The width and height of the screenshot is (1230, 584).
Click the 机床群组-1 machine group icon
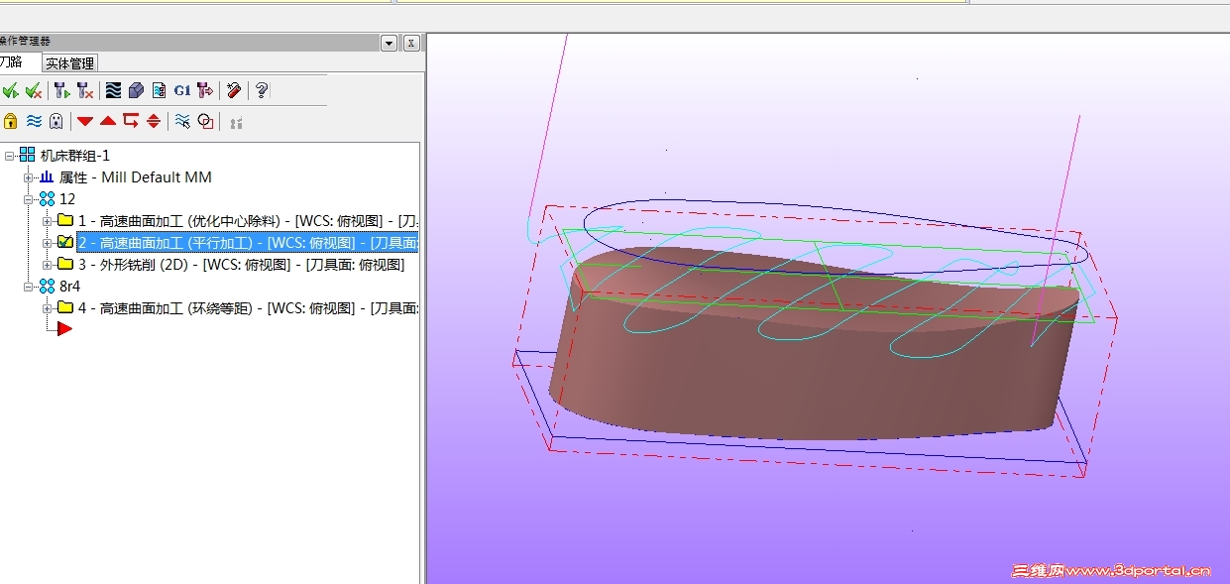click(28, 155)
